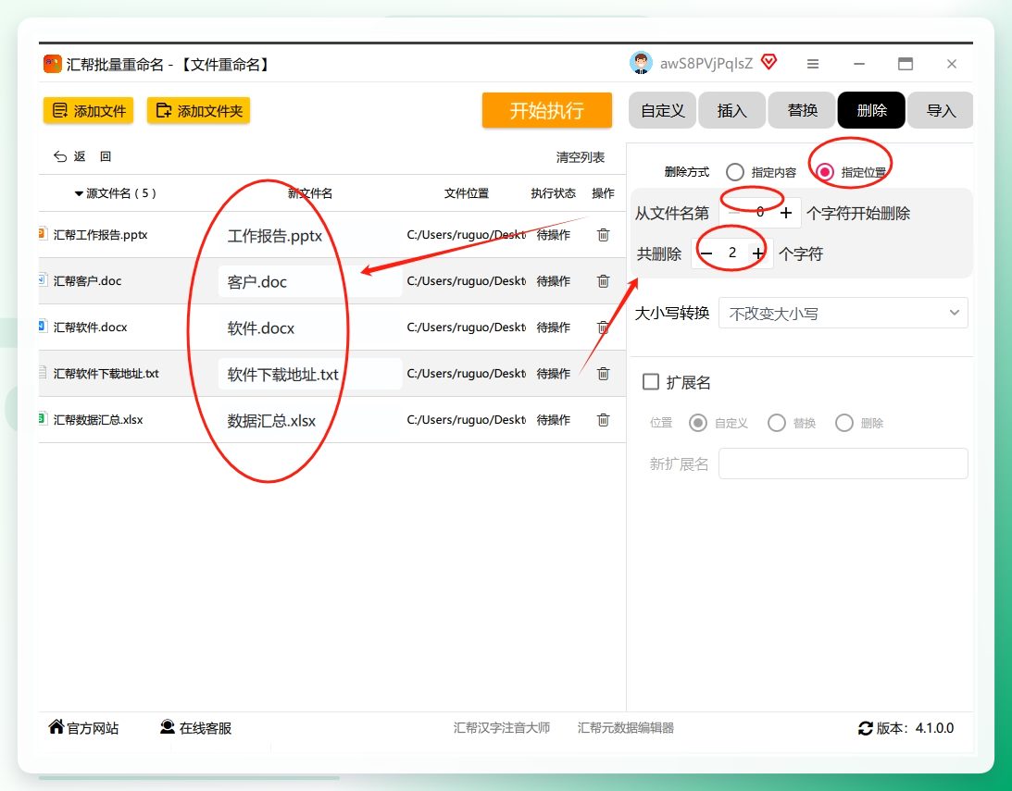Viewport: 1012px width, 791px height.
Task: Open the hamburger menu icon in title bar
Action: (813, 64)
